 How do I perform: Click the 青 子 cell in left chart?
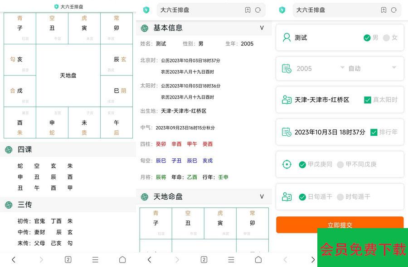click(x=20, y=29)
